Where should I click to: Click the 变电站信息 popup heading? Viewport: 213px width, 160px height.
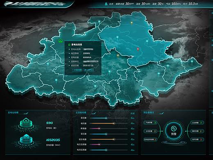77,45
